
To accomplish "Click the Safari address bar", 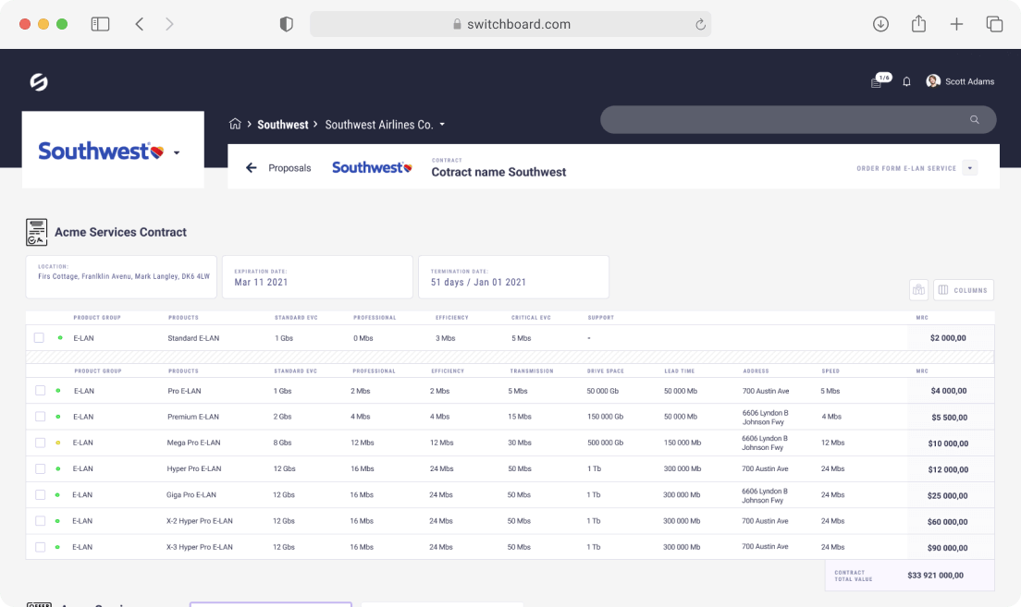I will click(x=511, y=24).
